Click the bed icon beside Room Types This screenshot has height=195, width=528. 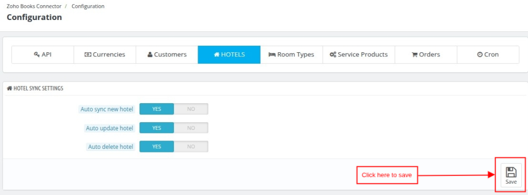coord(272,54)
